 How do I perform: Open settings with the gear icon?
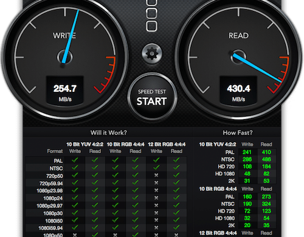click(152, 53)
